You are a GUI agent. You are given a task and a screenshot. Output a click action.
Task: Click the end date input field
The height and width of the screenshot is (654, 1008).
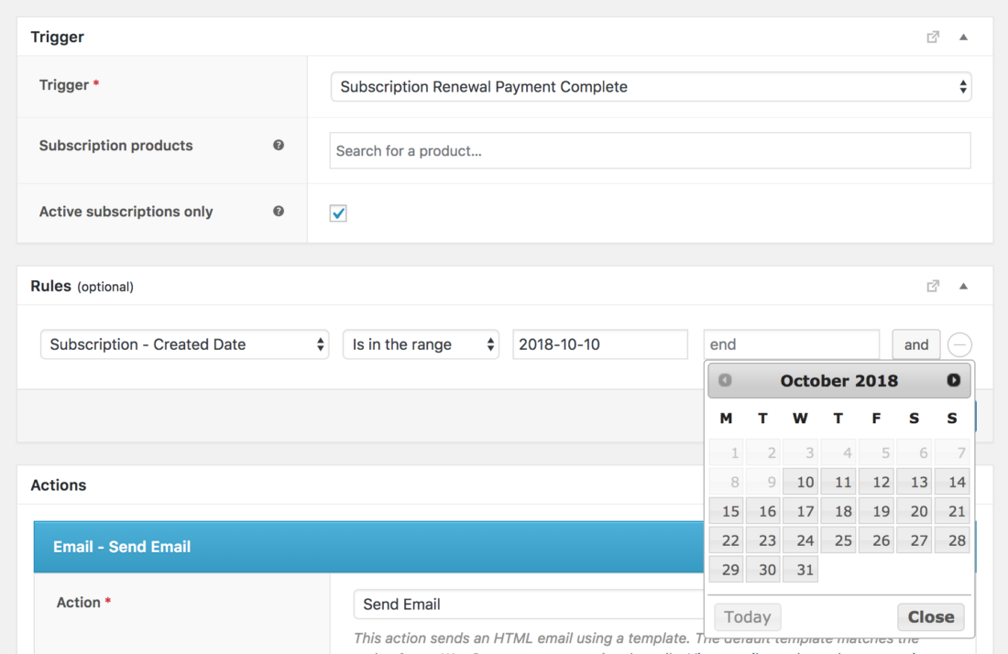[x=791, y=344]
